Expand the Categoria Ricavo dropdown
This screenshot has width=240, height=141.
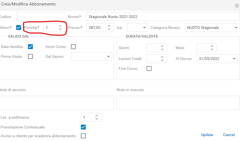[x=236, y=28]
